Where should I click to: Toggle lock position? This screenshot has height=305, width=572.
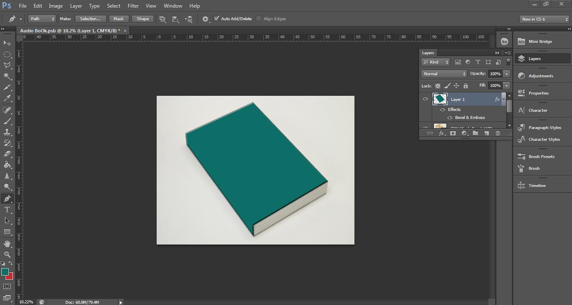[x=457, y=86]
